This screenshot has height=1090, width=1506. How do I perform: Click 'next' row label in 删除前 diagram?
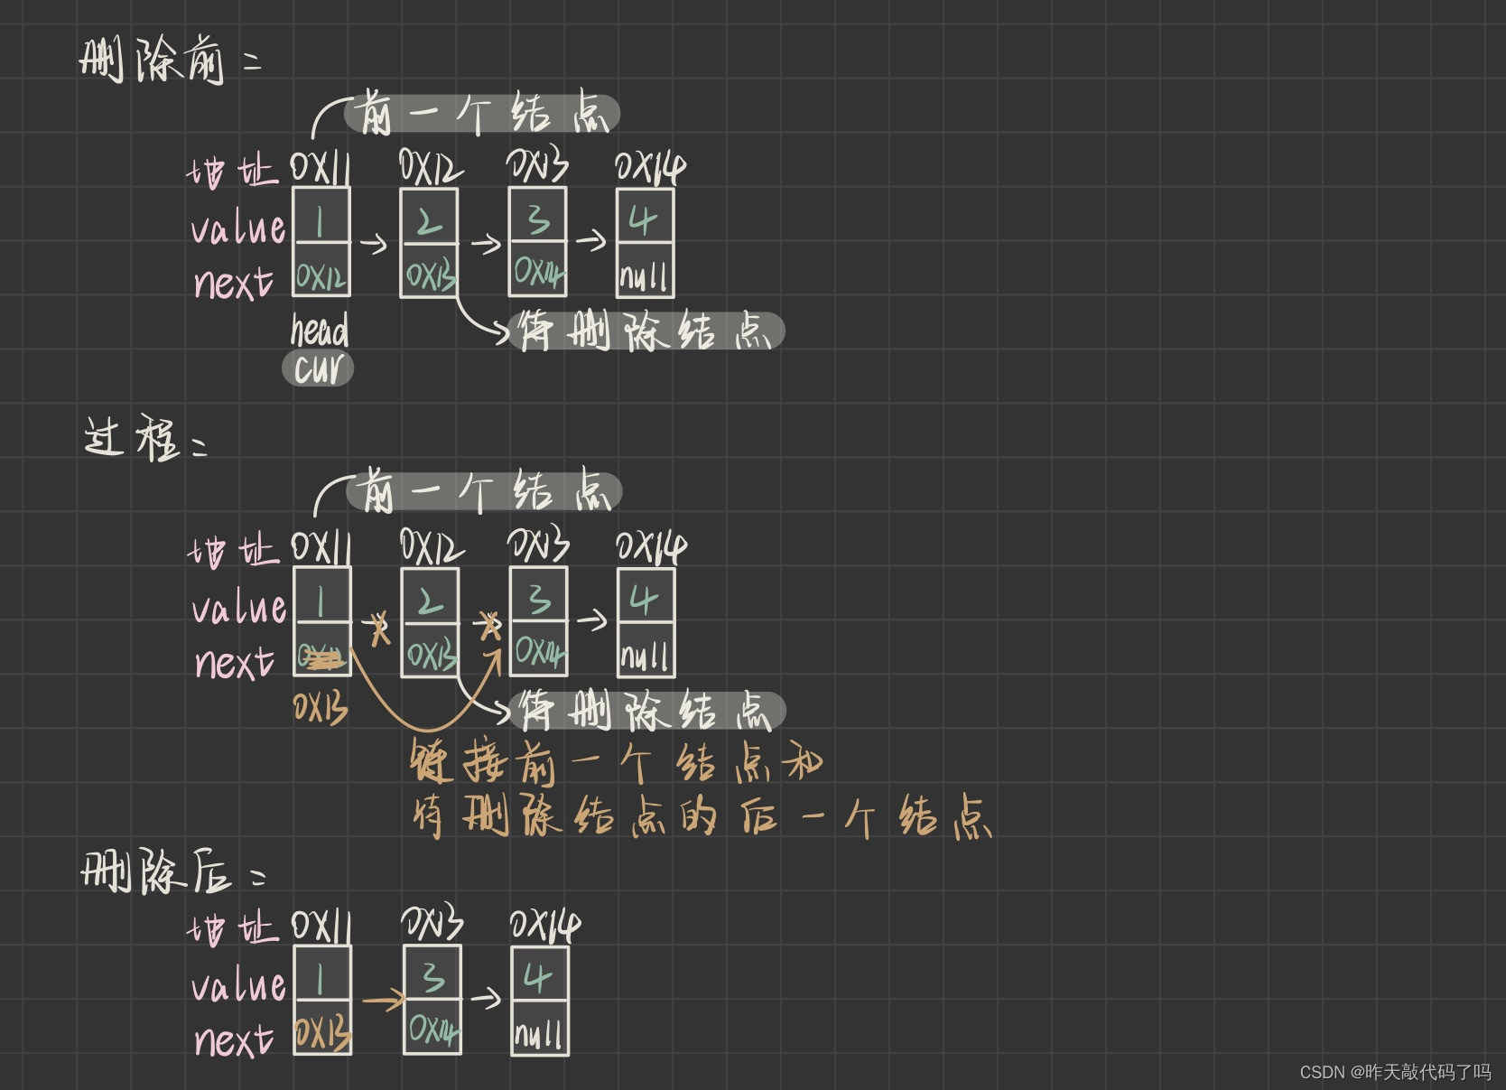pos(233,283)
